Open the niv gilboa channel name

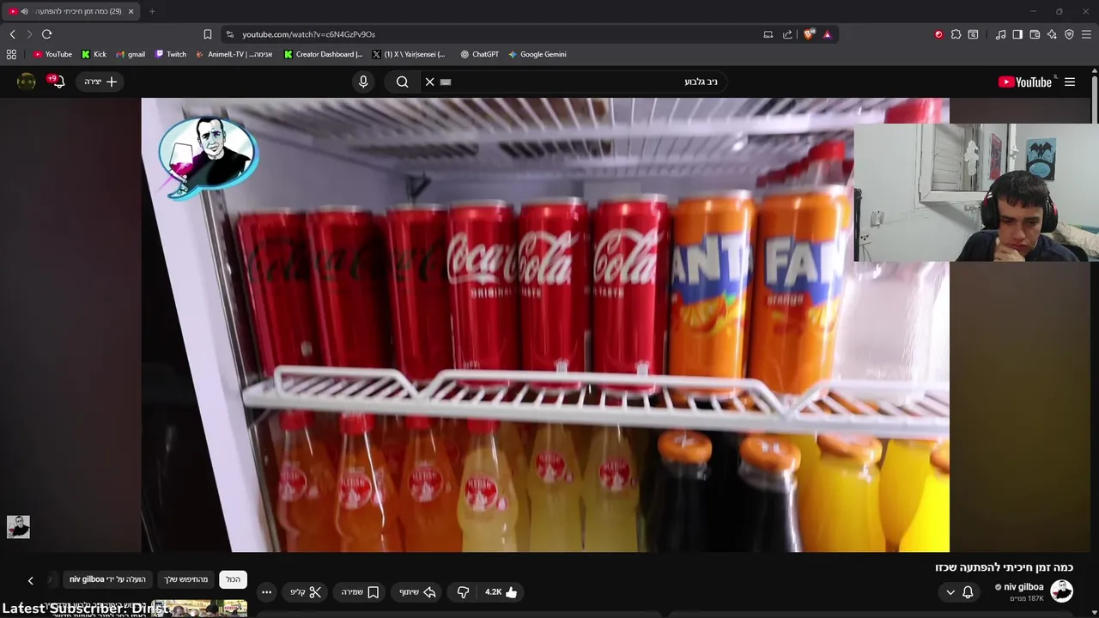pos(1023,587)
